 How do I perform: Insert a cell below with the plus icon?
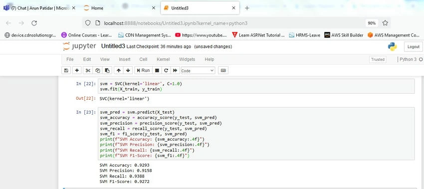(x=77, y=70)
